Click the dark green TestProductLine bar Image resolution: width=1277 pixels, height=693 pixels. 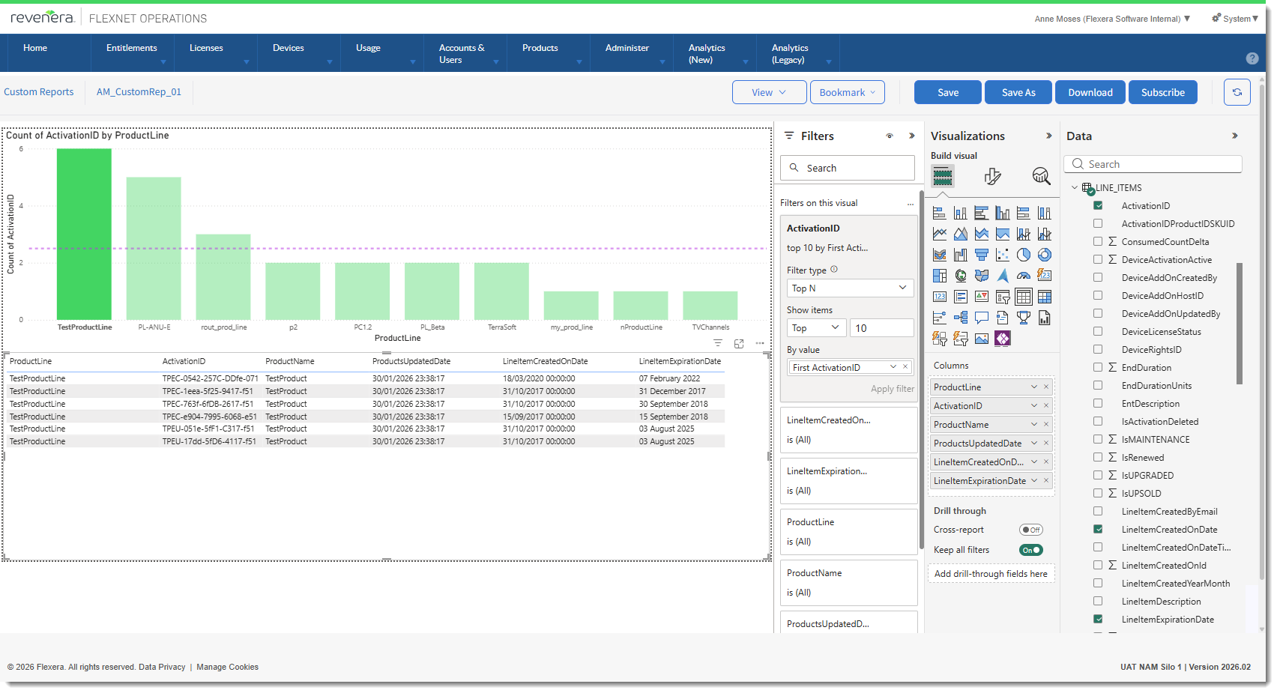[84, 234]
